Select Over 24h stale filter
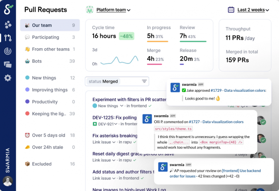This screenshot has width=279, height=191. pos(50,147)
